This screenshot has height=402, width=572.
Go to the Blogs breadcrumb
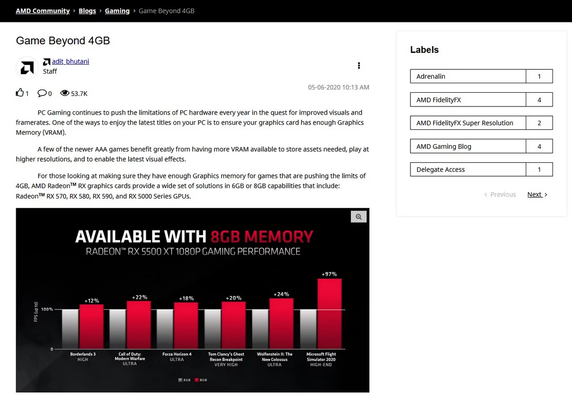pos(87,10)
